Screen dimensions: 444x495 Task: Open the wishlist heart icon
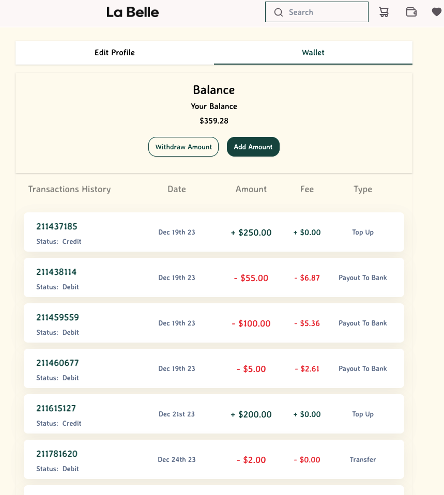tap(437, 12)
